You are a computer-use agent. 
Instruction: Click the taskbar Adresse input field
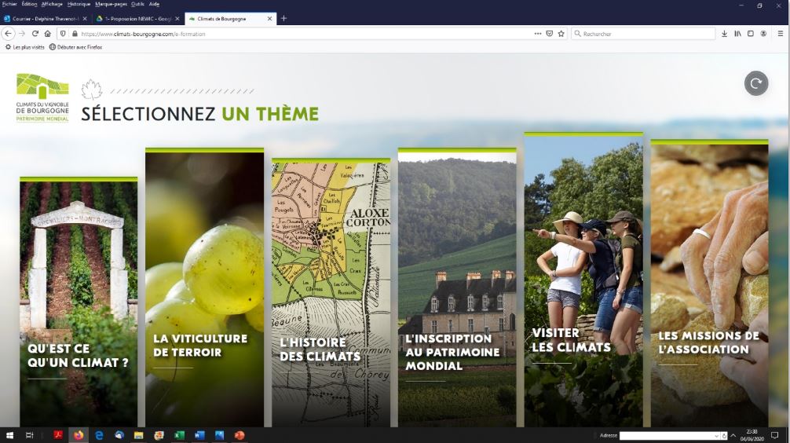666,436
